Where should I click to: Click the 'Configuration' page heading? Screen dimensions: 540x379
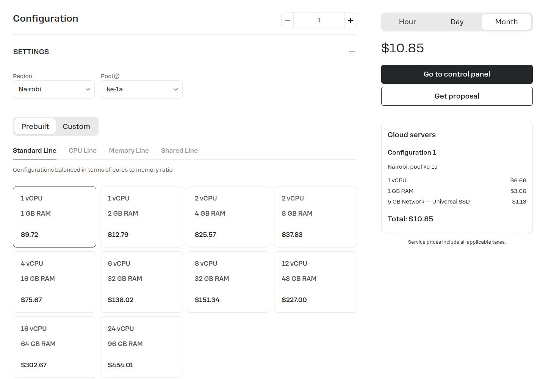click(45, 19)
